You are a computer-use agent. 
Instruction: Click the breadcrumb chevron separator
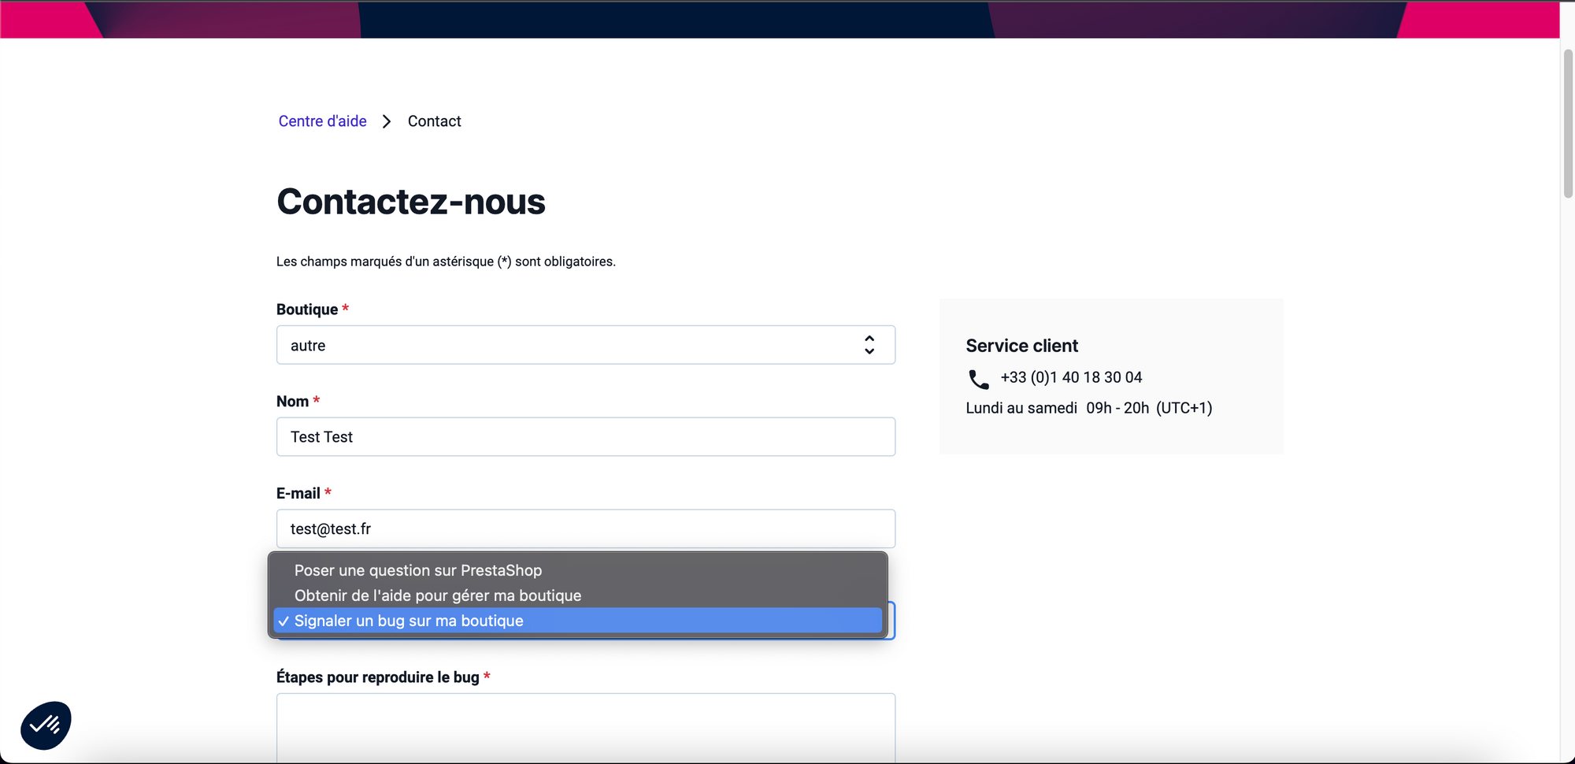[x=387, y=121]
